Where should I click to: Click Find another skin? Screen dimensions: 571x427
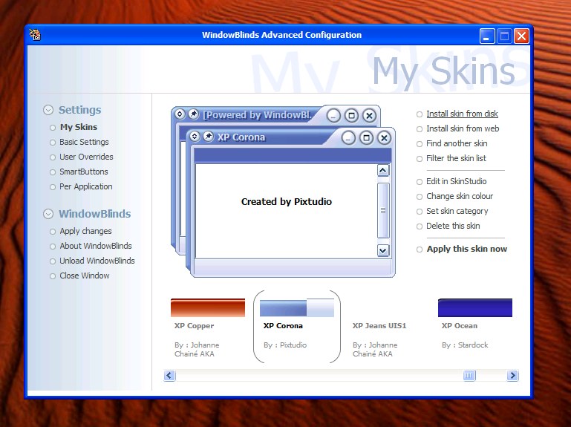click(457, 143)
